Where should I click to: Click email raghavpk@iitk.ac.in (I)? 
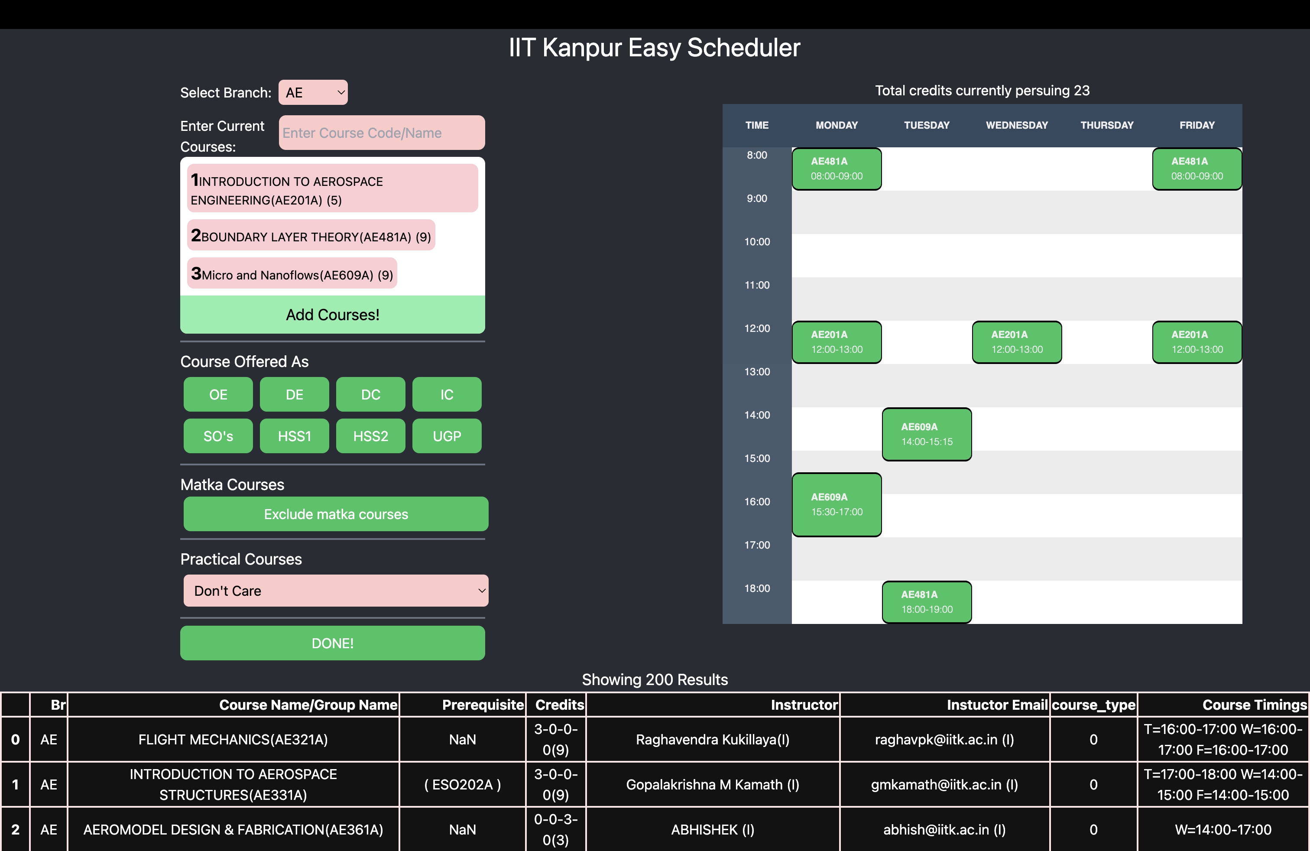tap(945, 739)
